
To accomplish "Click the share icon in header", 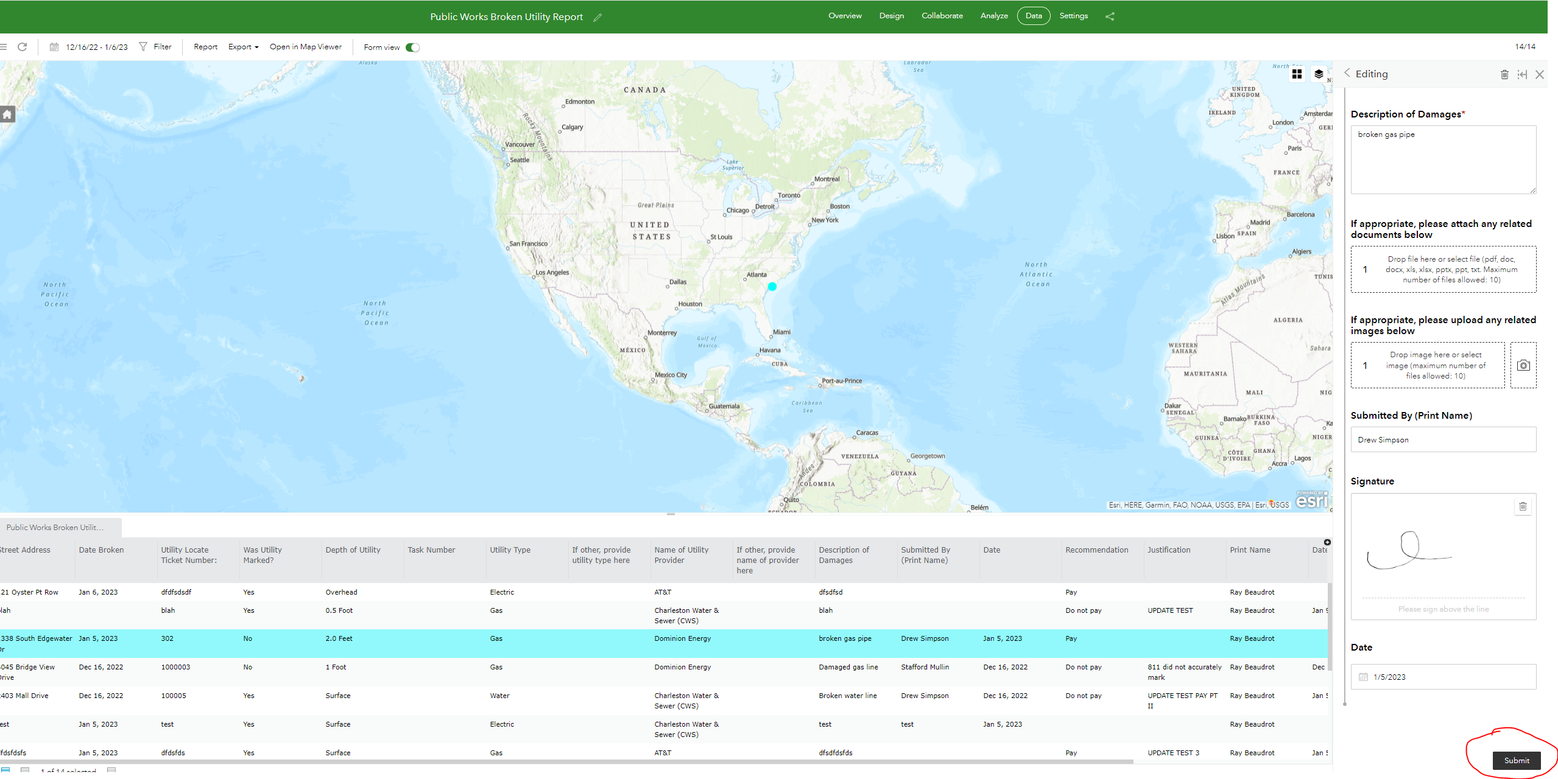I will tap(1110, 16).
